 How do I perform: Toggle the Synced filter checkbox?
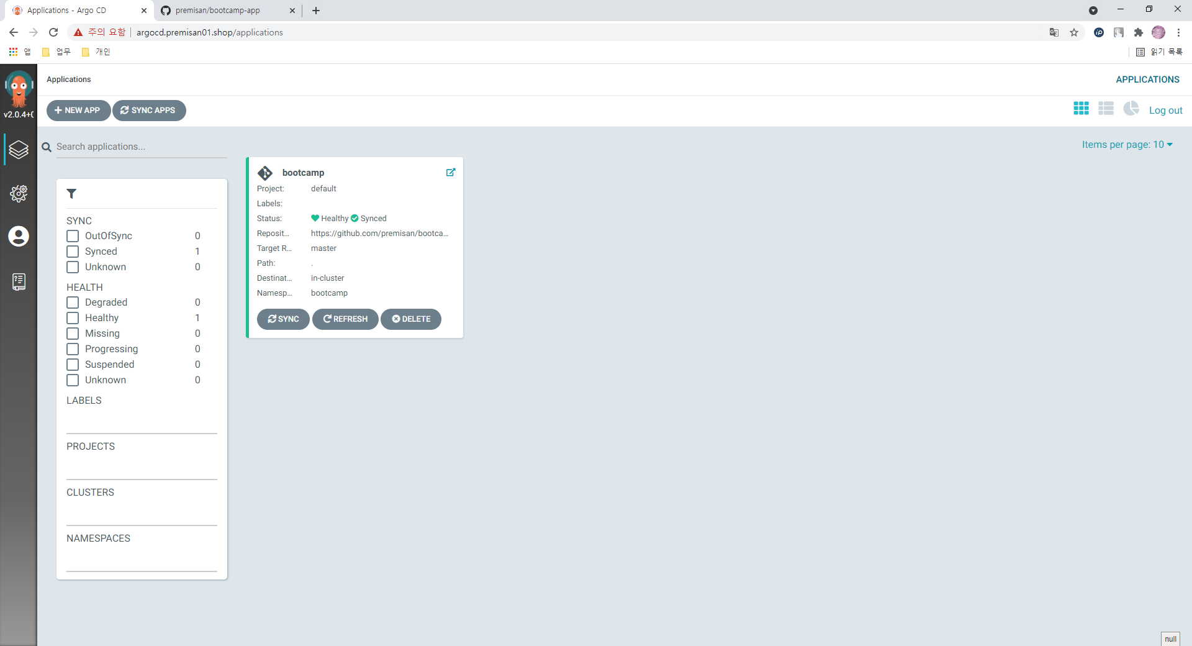pyautogui.click(x=73, y=252)
